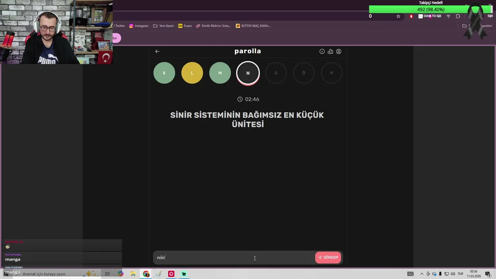Open the notification center icon
Viewport: 496px width, 279px height.
pos(488,274)
